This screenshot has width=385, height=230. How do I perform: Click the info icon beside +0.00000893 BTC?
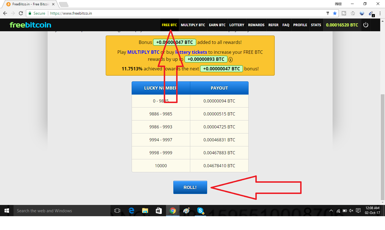[x=231, y=59]
